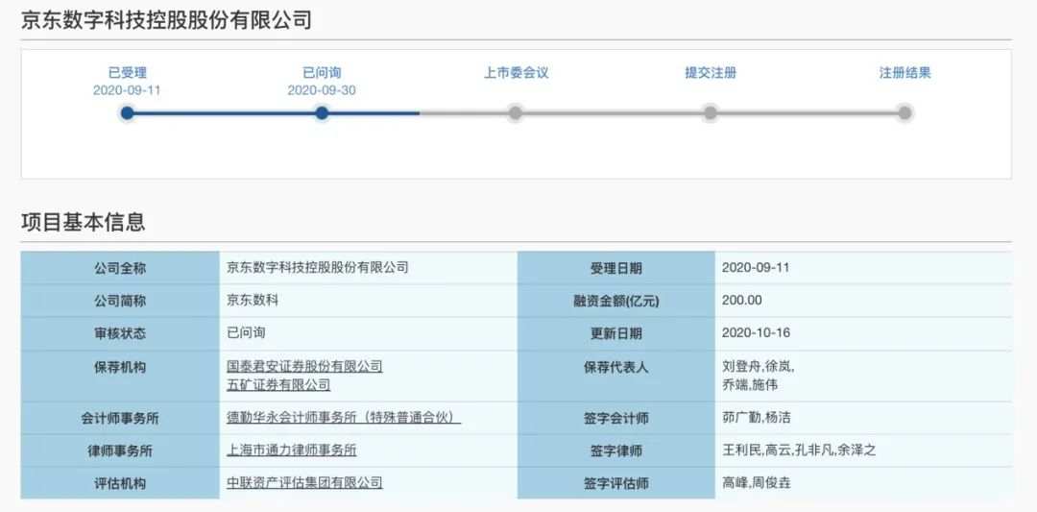Select the 上市委会议 stage label

[x=516, y=73]
